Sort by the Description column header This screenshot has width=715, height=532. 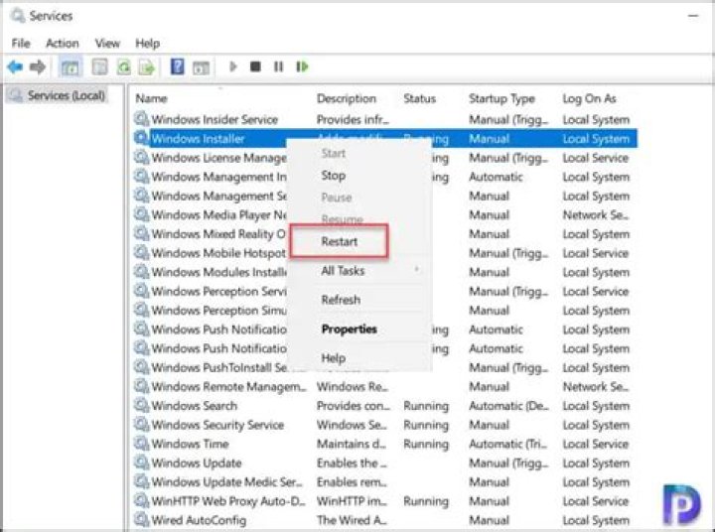(x=347, y=98)
